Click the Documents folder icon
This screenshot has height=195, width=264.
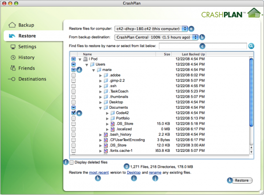(106, 107)
